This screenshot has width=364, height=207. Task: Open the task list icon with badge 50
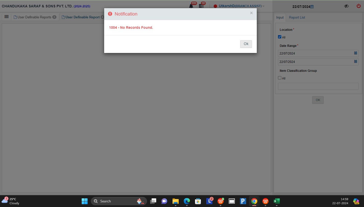[x=201, y=6]
